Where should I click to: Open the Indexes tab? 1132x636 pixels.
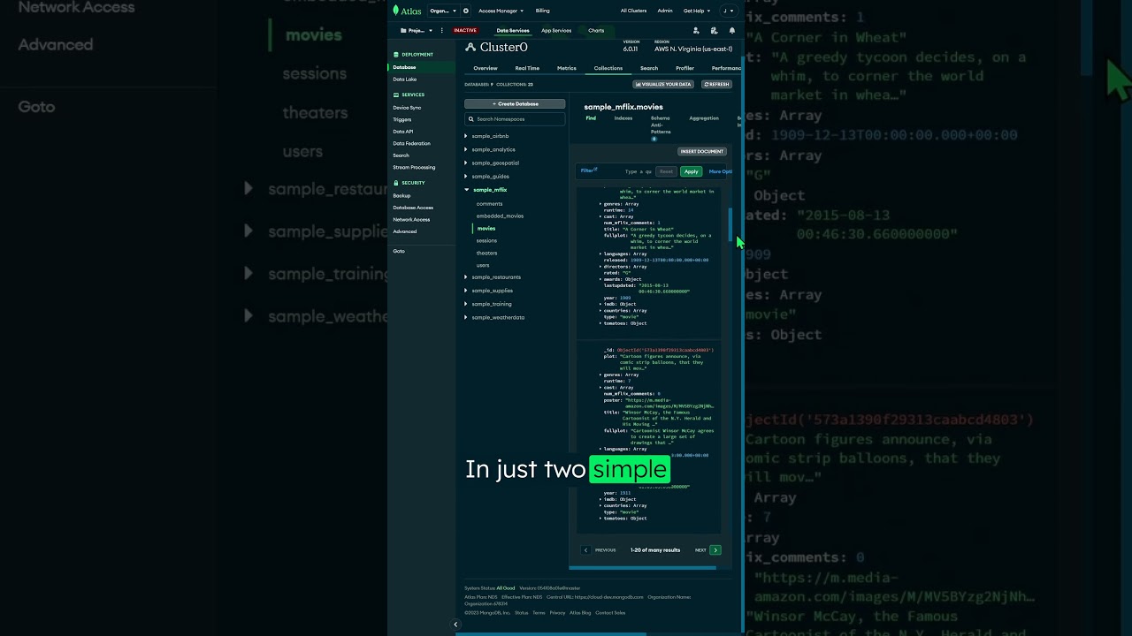(x=623, y=117)
